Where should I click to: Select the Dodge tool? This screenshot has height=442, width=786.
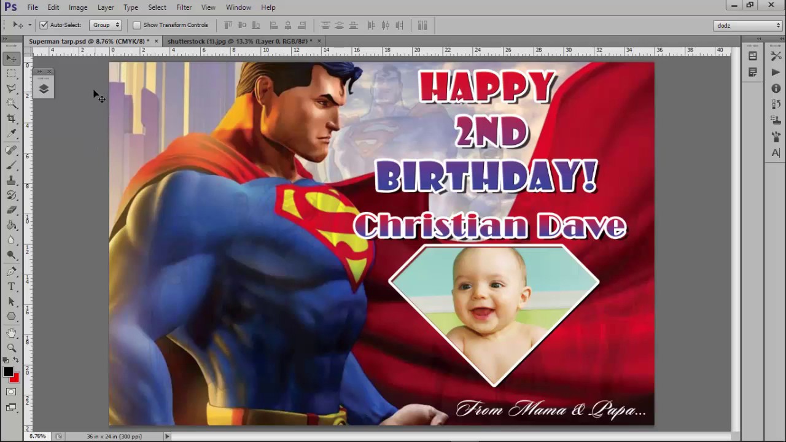tap(11, 255)
